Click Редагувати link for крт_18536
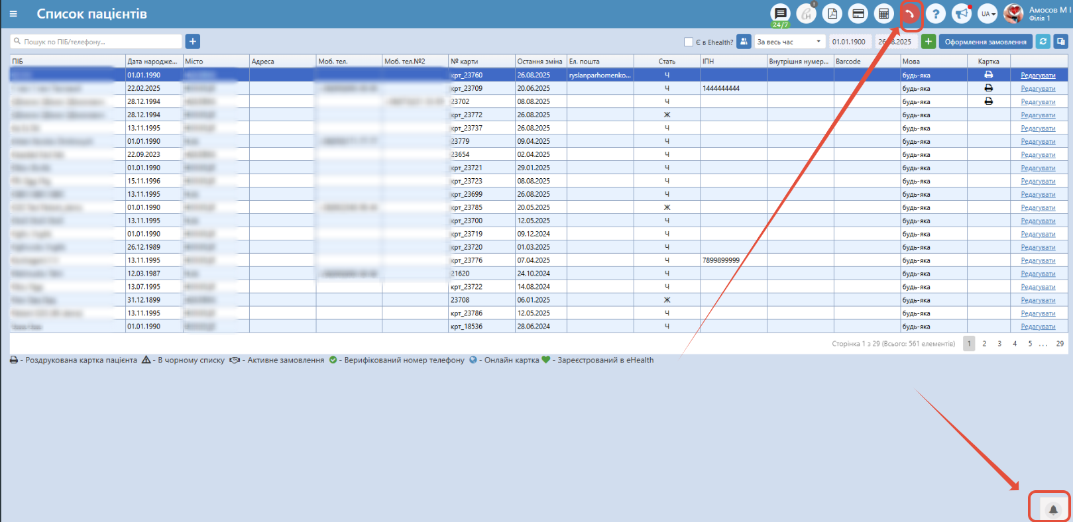 pos(1038,327)
